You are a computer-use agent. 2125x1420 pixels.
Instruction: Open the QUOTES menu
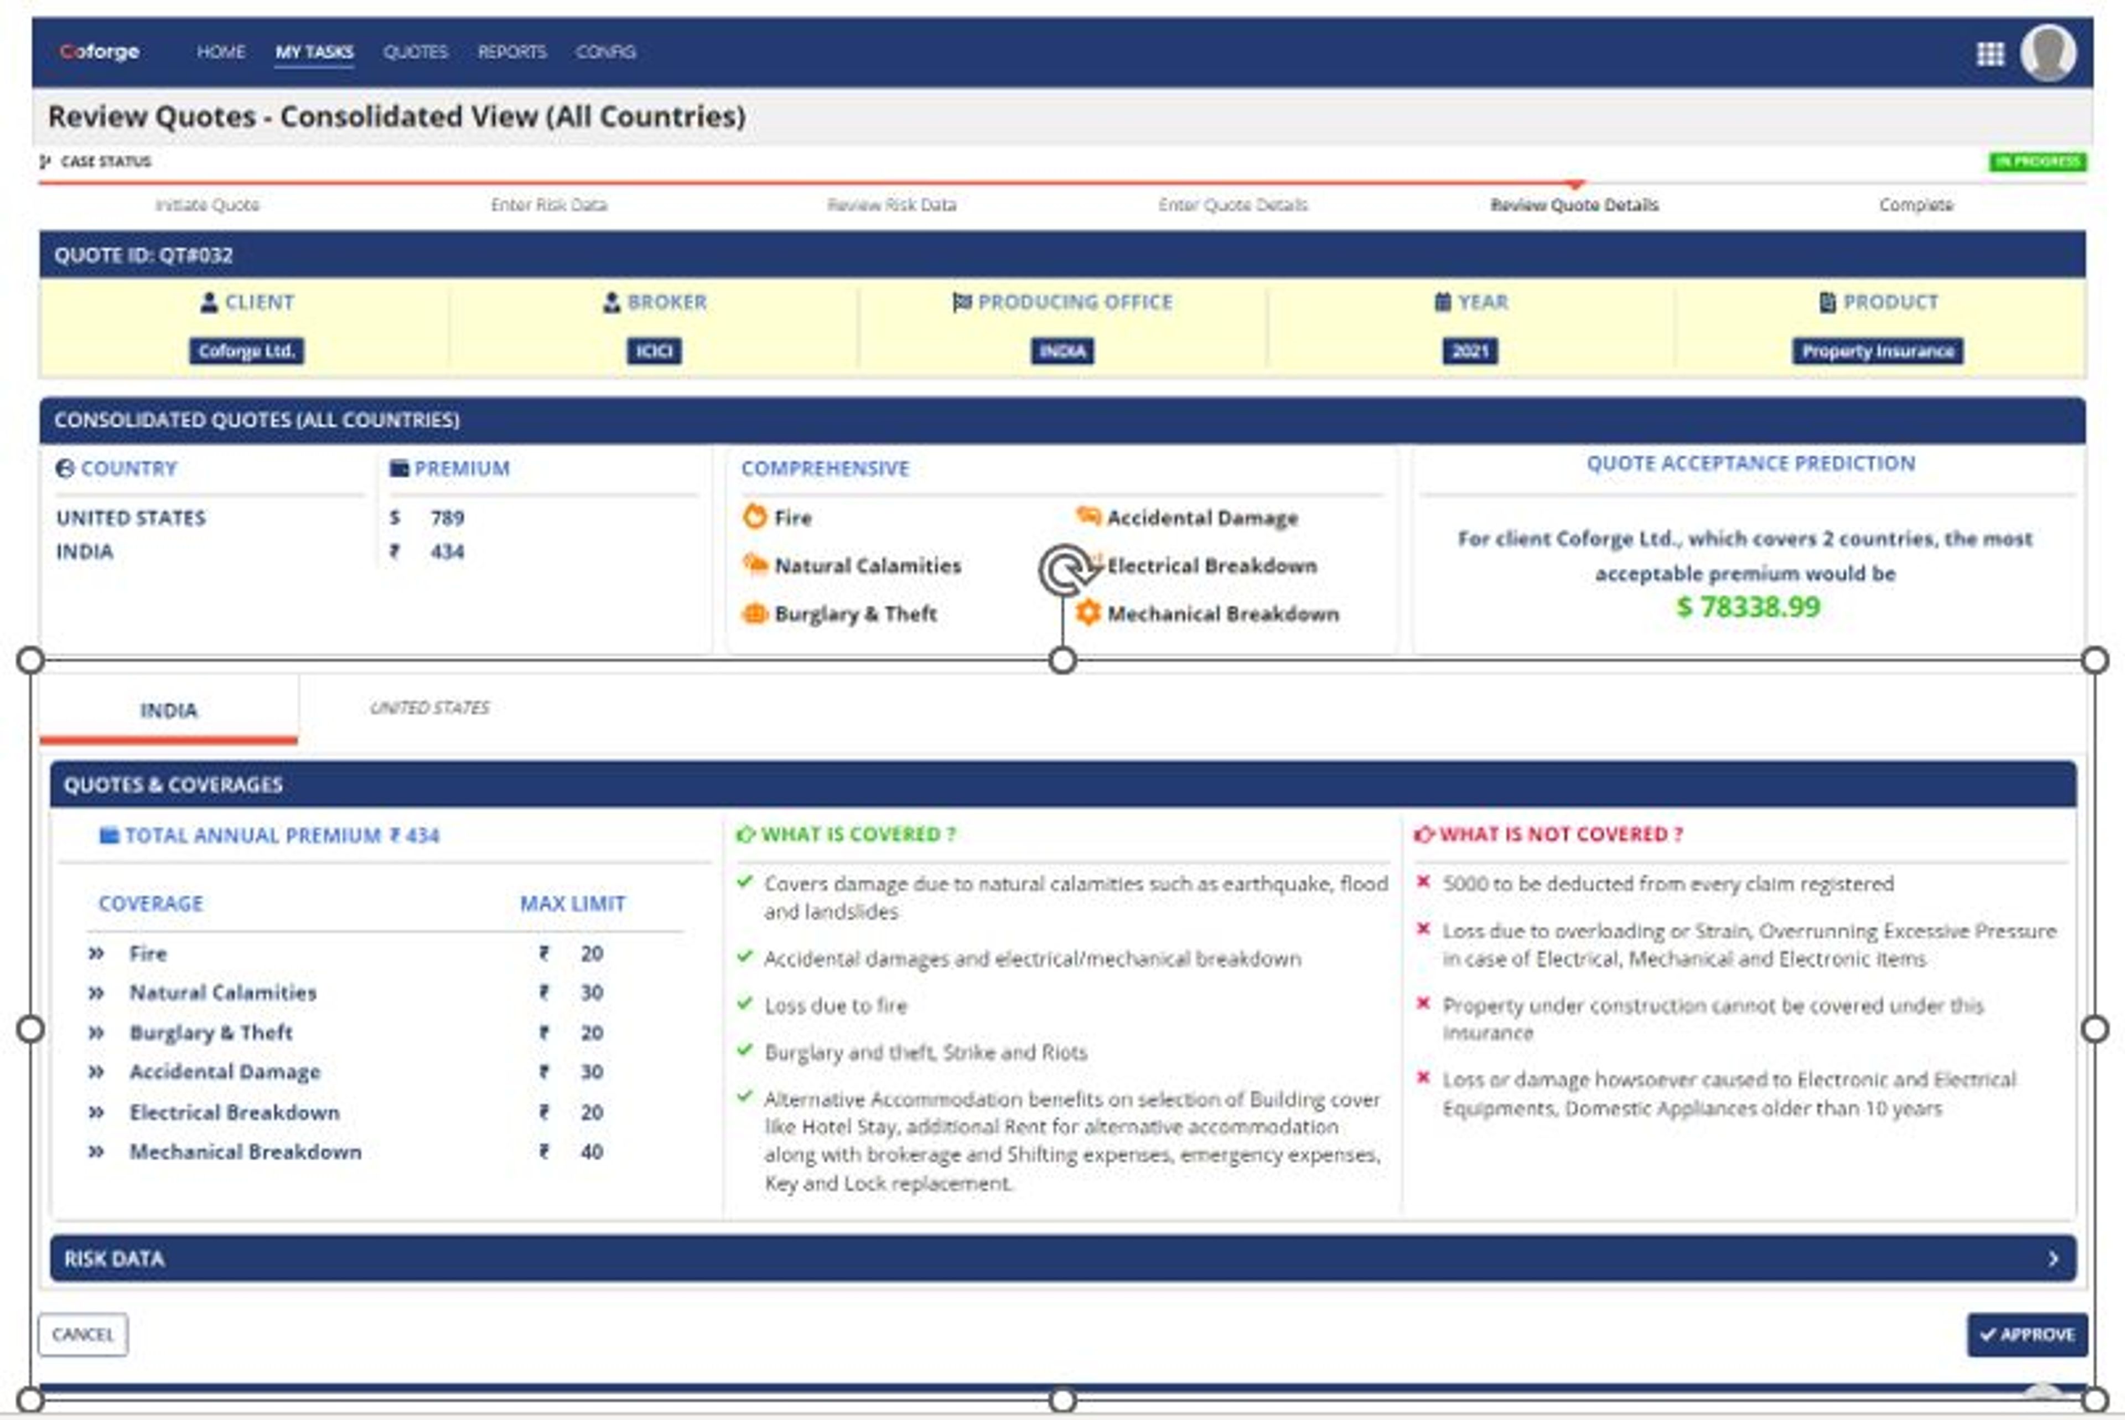pos(416,51)
